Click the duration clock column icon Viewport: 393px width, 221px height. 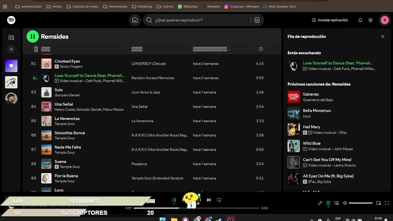261,49
